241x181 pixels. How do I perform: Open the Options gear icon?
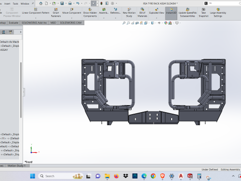(x=112, y=4)
